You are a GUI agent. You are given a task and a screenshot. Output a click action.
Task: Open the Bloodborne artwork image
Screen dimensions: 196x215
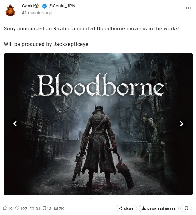[98, 124]
